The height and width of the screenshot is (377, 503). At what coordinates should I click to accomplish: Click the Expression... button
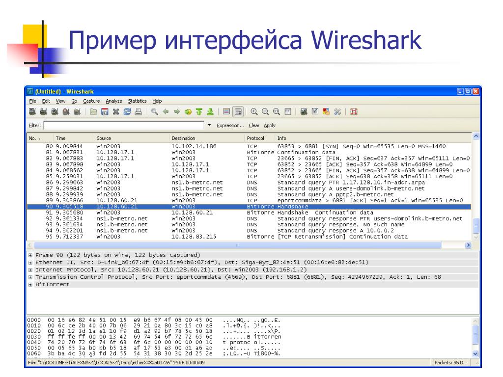point(230,126)
